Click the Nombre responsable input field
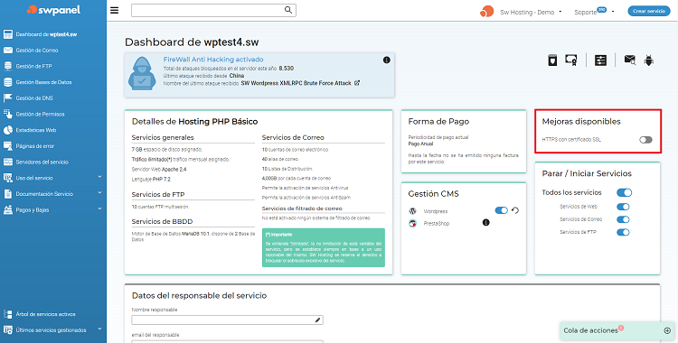This screenshot has width=678, height=343. (228, 320)
